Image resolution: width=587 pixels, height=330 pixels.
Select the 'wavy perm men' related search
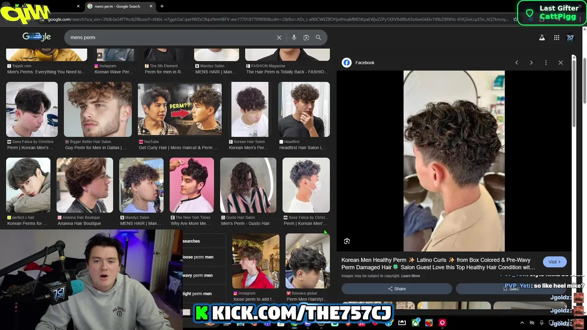click(x=204, y=275)
